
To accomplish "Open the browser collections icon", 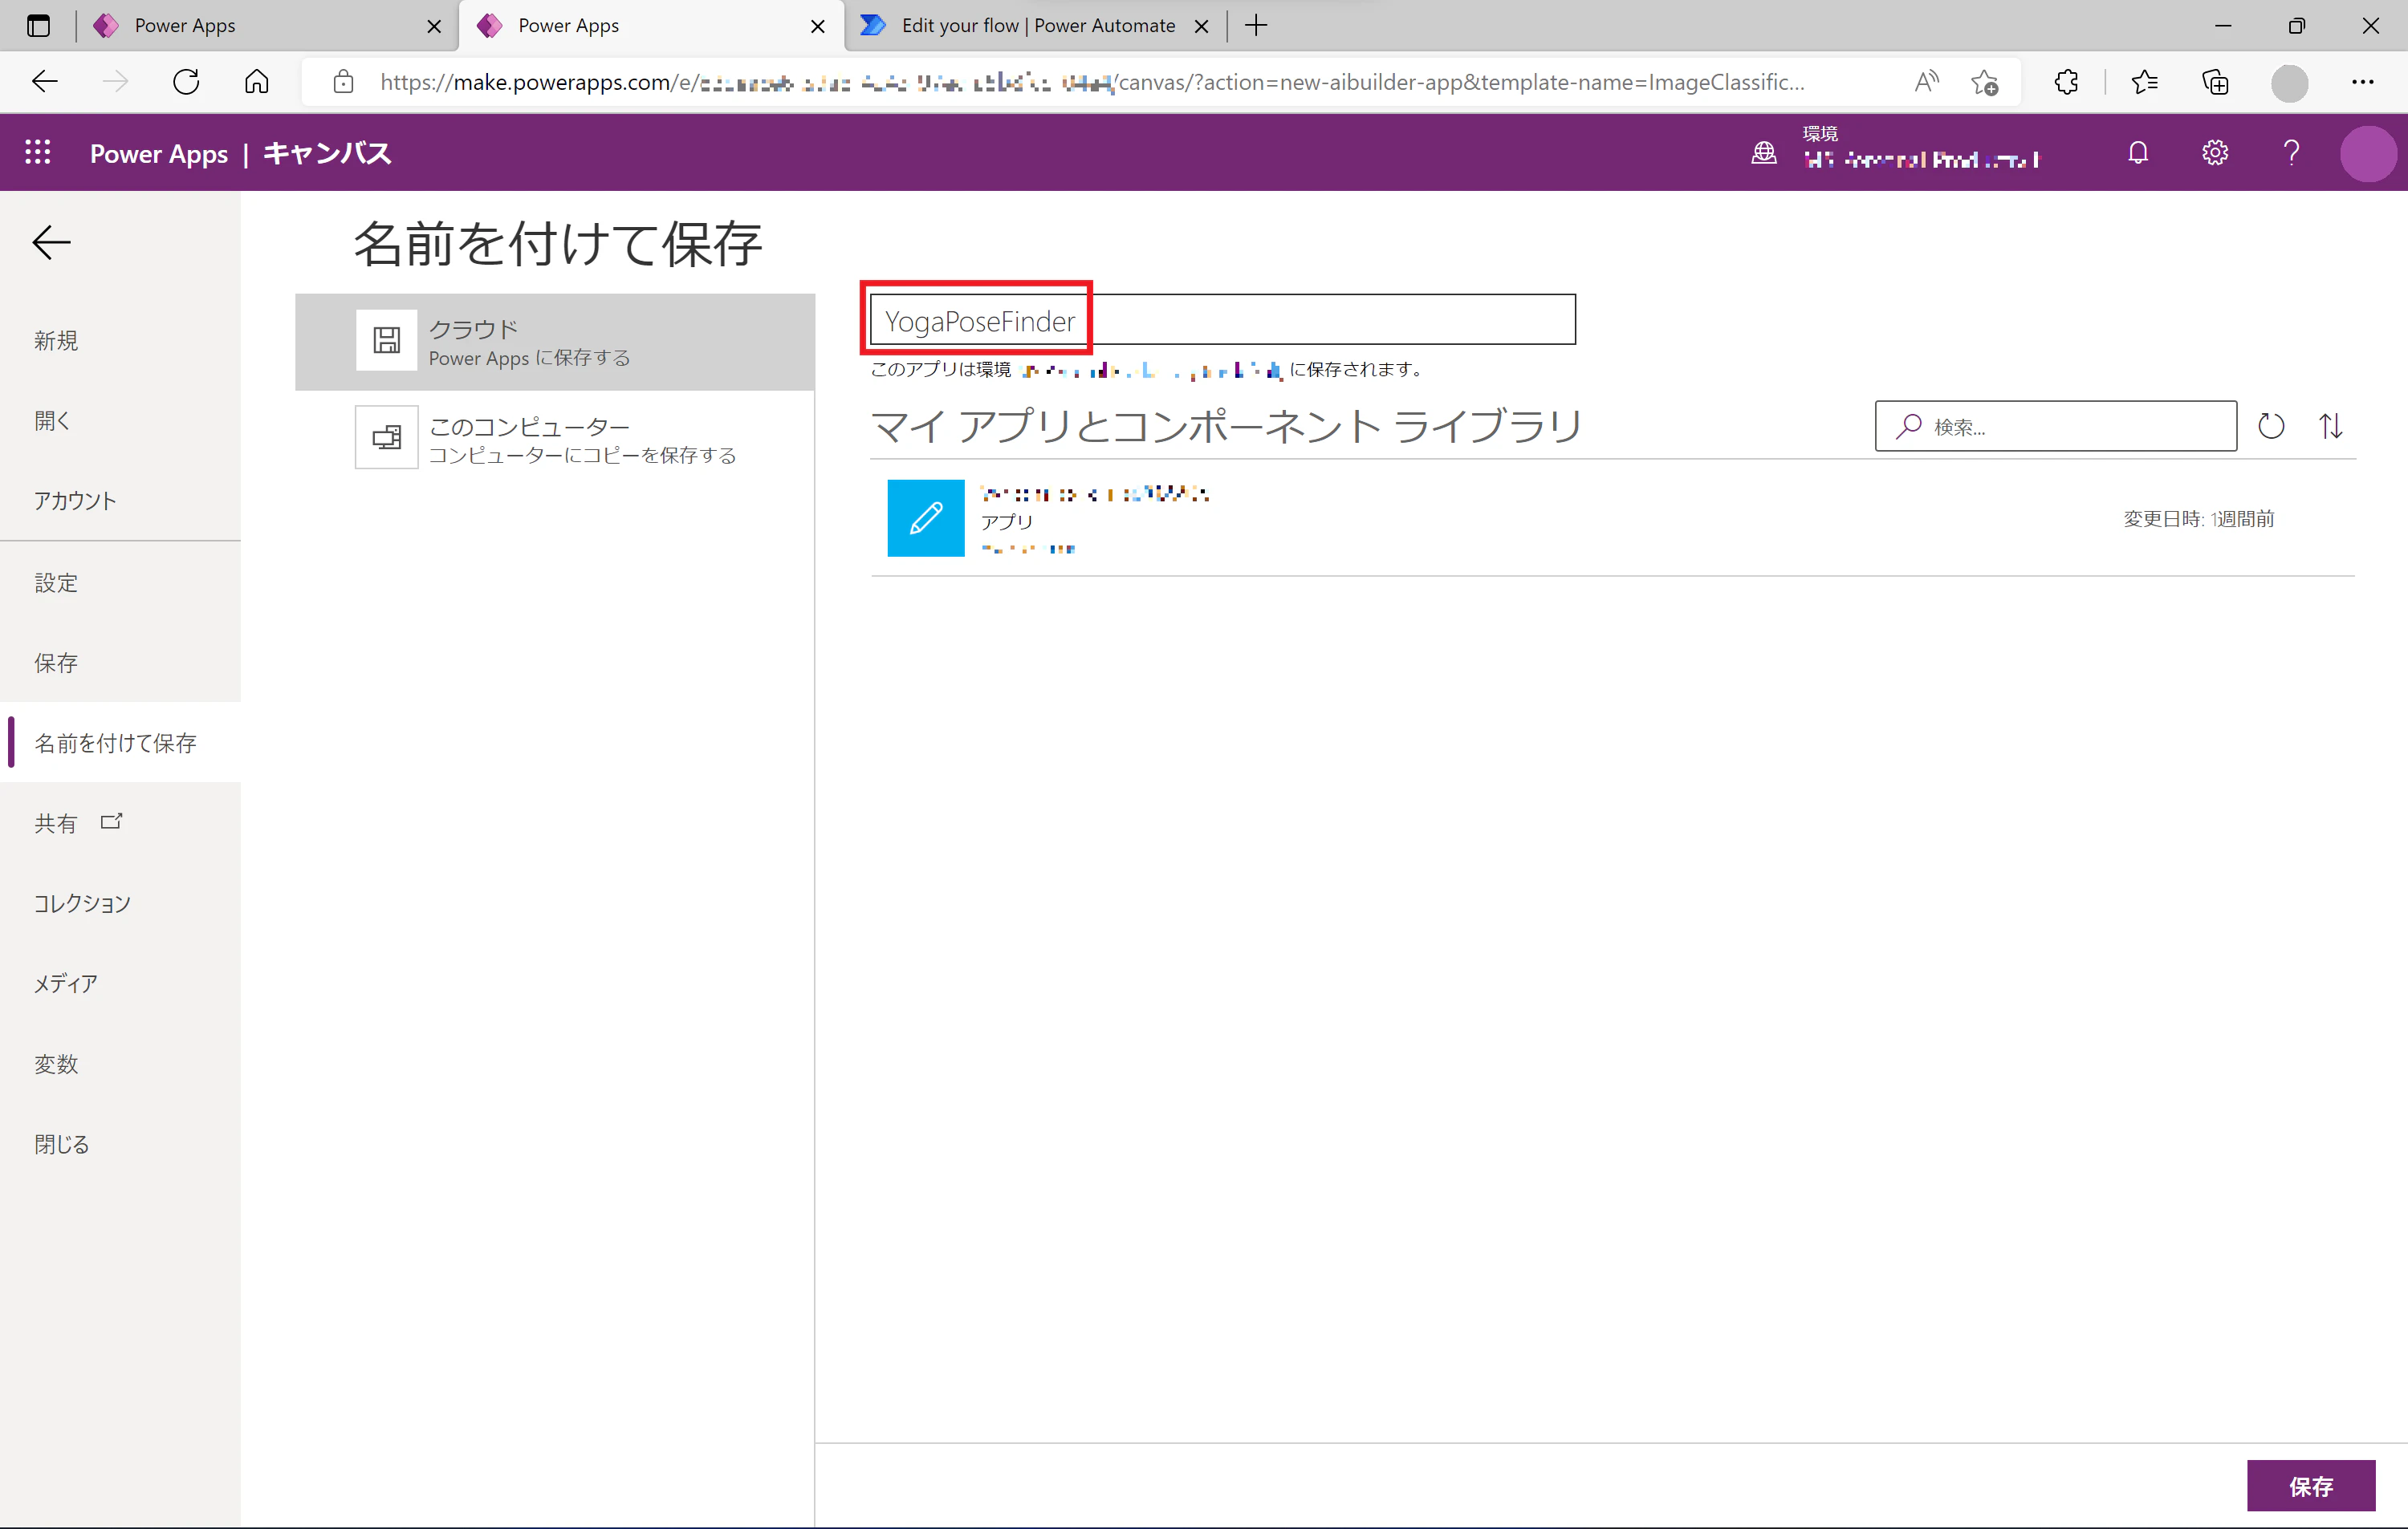I will pyautogui.click(x=2216, y=82).
